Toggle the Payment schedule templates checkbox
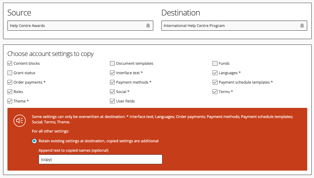 215,82
